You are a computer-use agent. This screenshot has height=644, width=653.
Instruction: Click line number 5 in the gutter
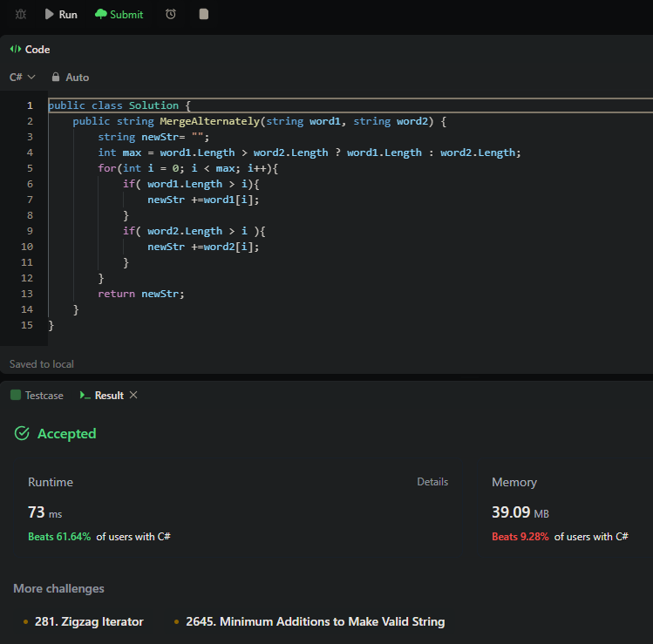point(30,168)
